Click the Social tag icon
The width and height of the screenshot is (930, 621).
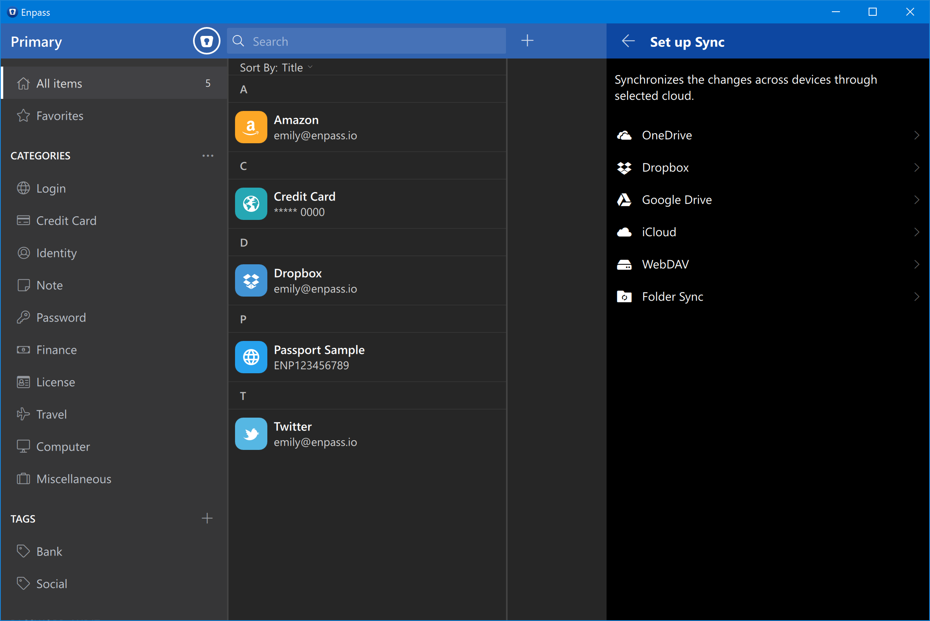pyautogui.click(x=23, y=583)
